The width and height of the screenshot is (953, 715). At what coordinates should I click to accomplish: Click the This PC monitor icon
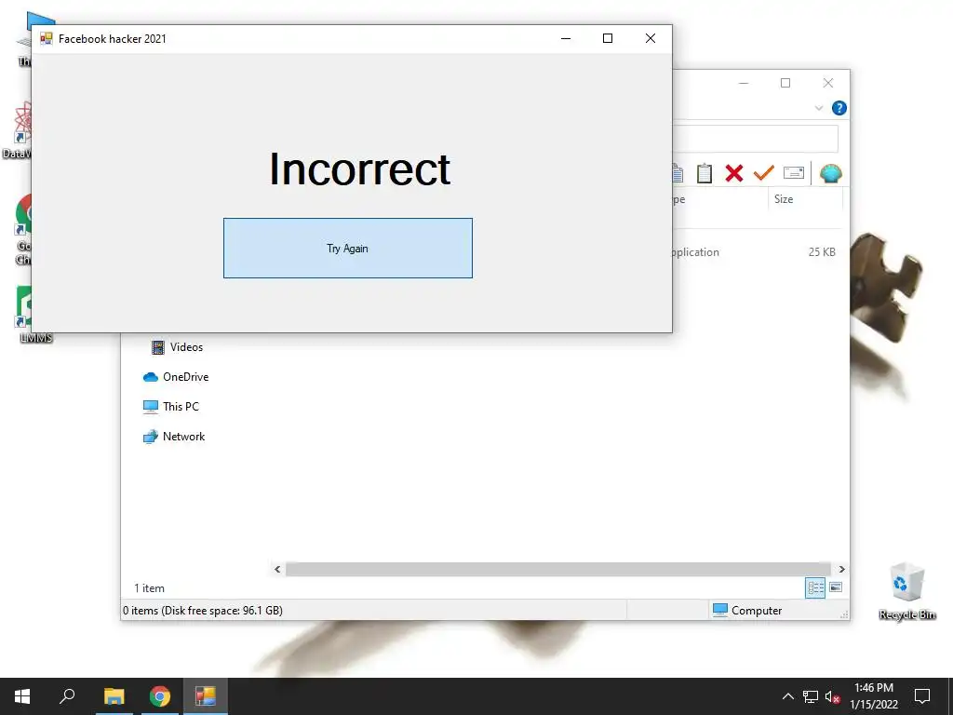coord(150,407)
